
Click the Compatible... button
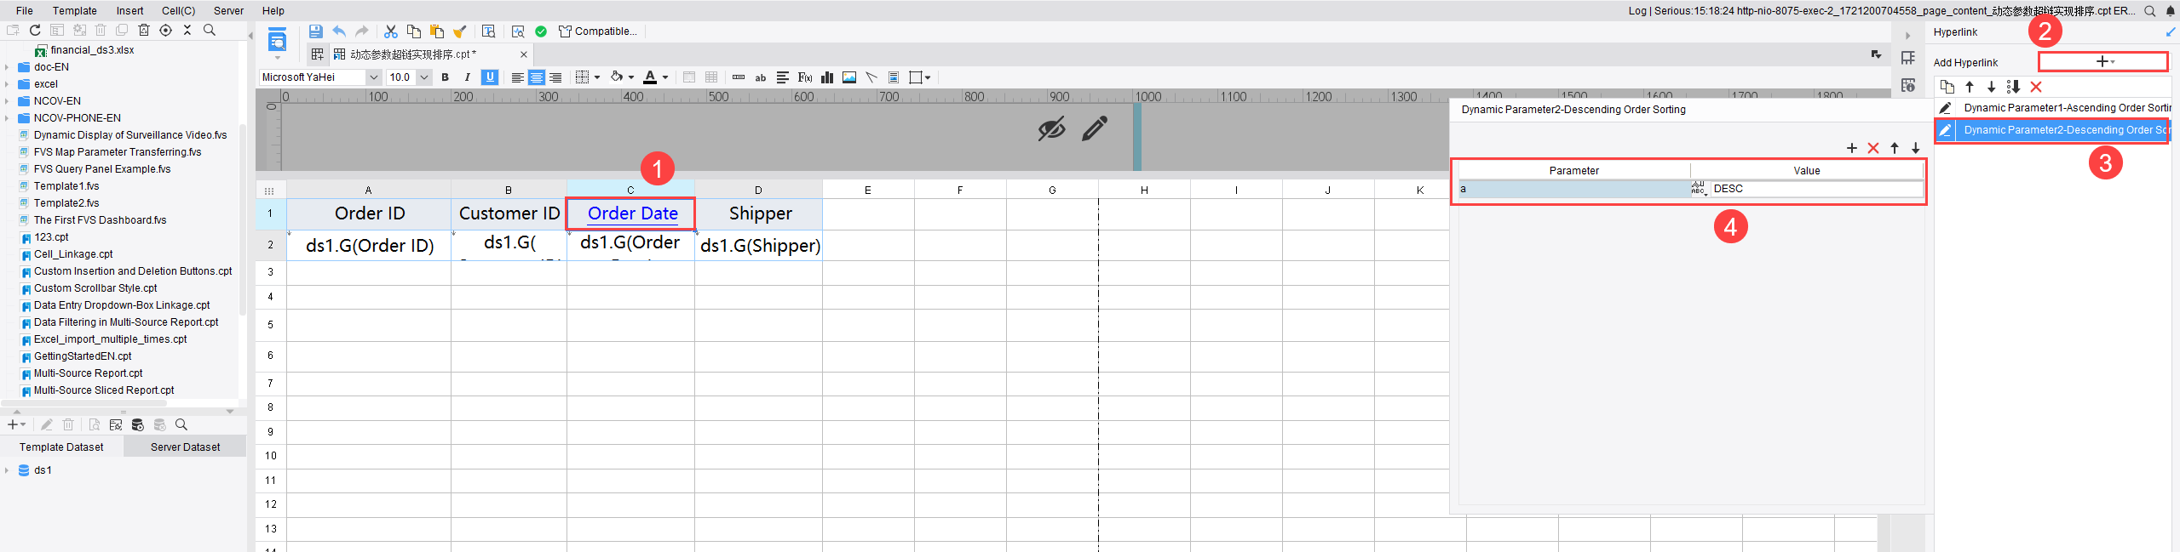tap(597, 31)
